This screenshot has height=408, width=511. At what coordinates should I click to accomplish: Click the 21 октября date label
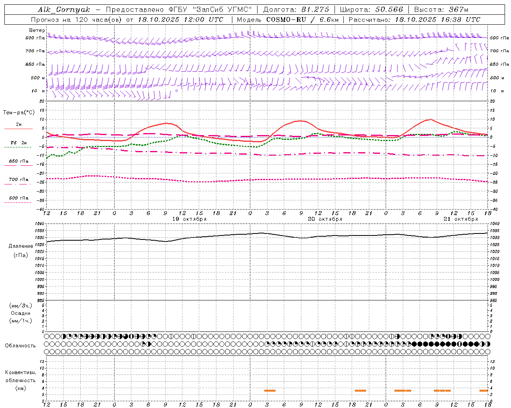pos(461,219)
